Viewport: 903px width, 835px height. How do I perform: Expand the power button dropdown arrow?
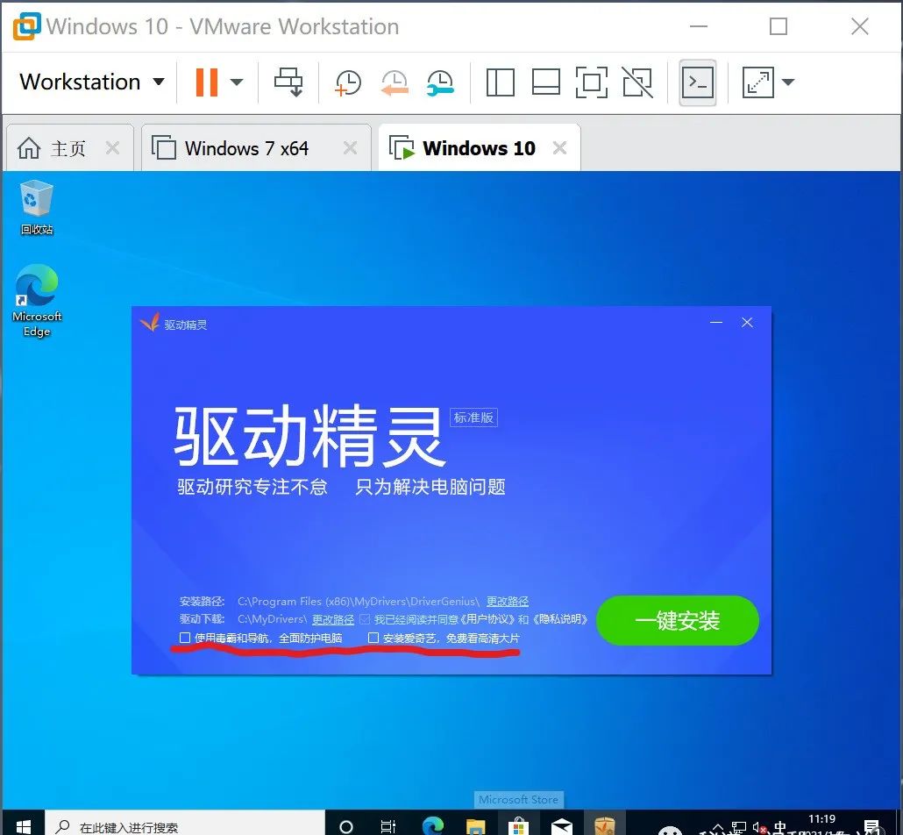[x=236, y=82]
